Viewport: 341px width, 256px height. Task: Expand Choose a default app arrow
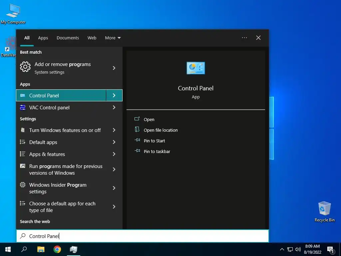pyautogui.click(x=114, y=207)
